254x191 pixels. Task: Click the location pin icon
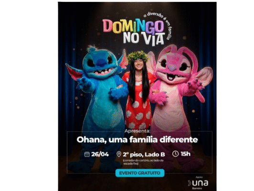pos(119,154)
